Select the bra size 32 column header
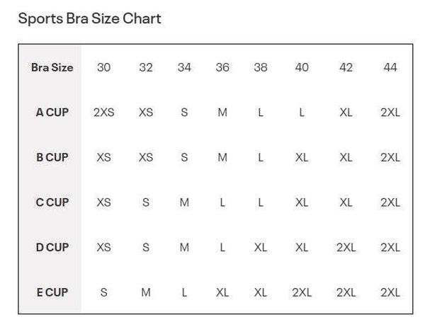This screenshot has width=425, height=322. 146,67
